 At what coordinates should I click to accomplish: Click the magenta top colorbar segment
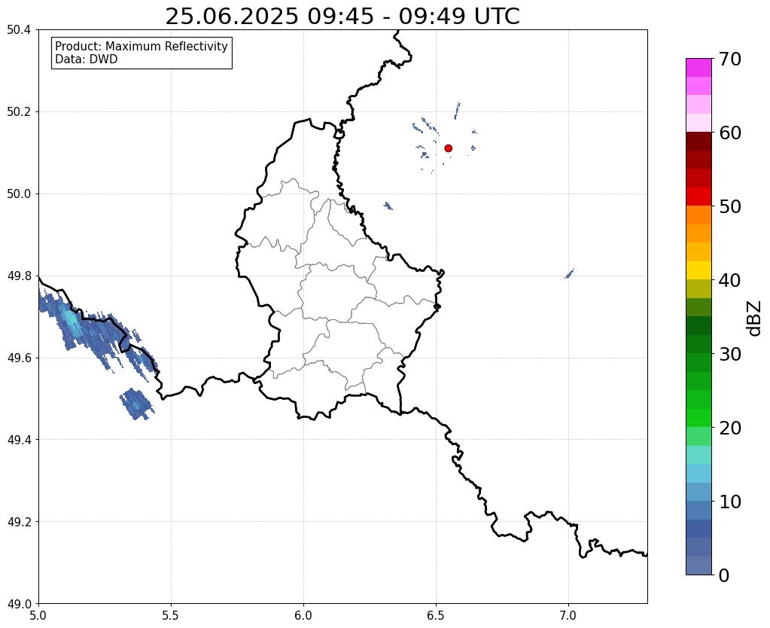click(x=698, y=68)
